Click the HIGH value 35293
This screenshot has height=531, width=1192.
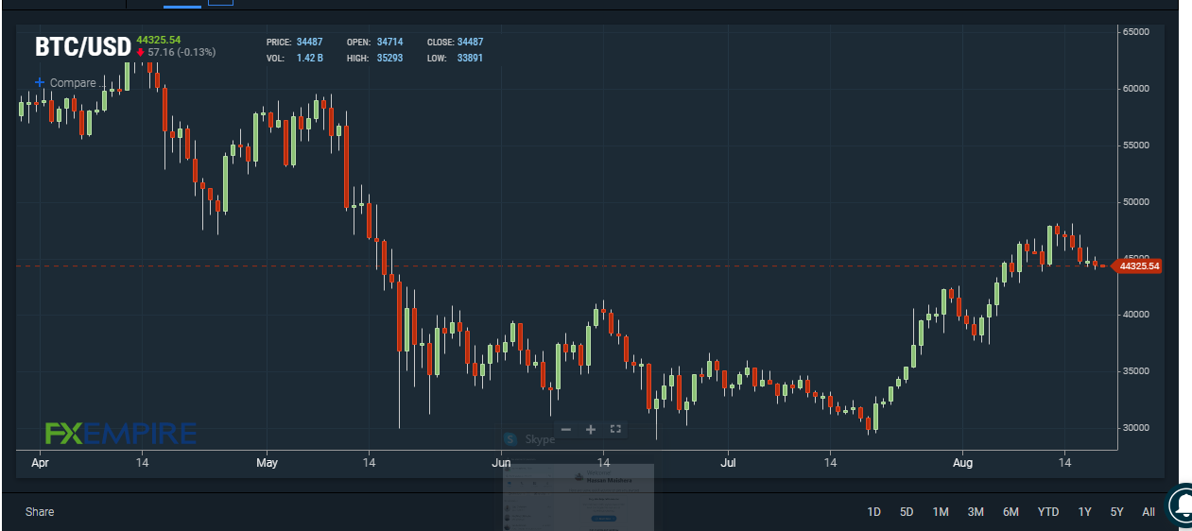click(x=389, y=59)
